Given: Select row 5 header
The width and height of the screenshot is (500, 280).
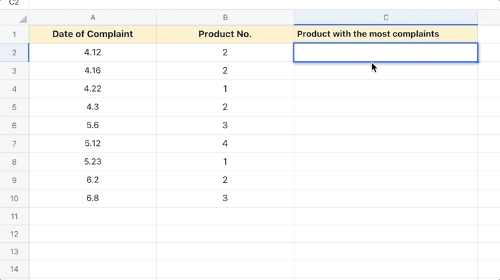Looking at the screenshot, I should [x=14, y=107].
